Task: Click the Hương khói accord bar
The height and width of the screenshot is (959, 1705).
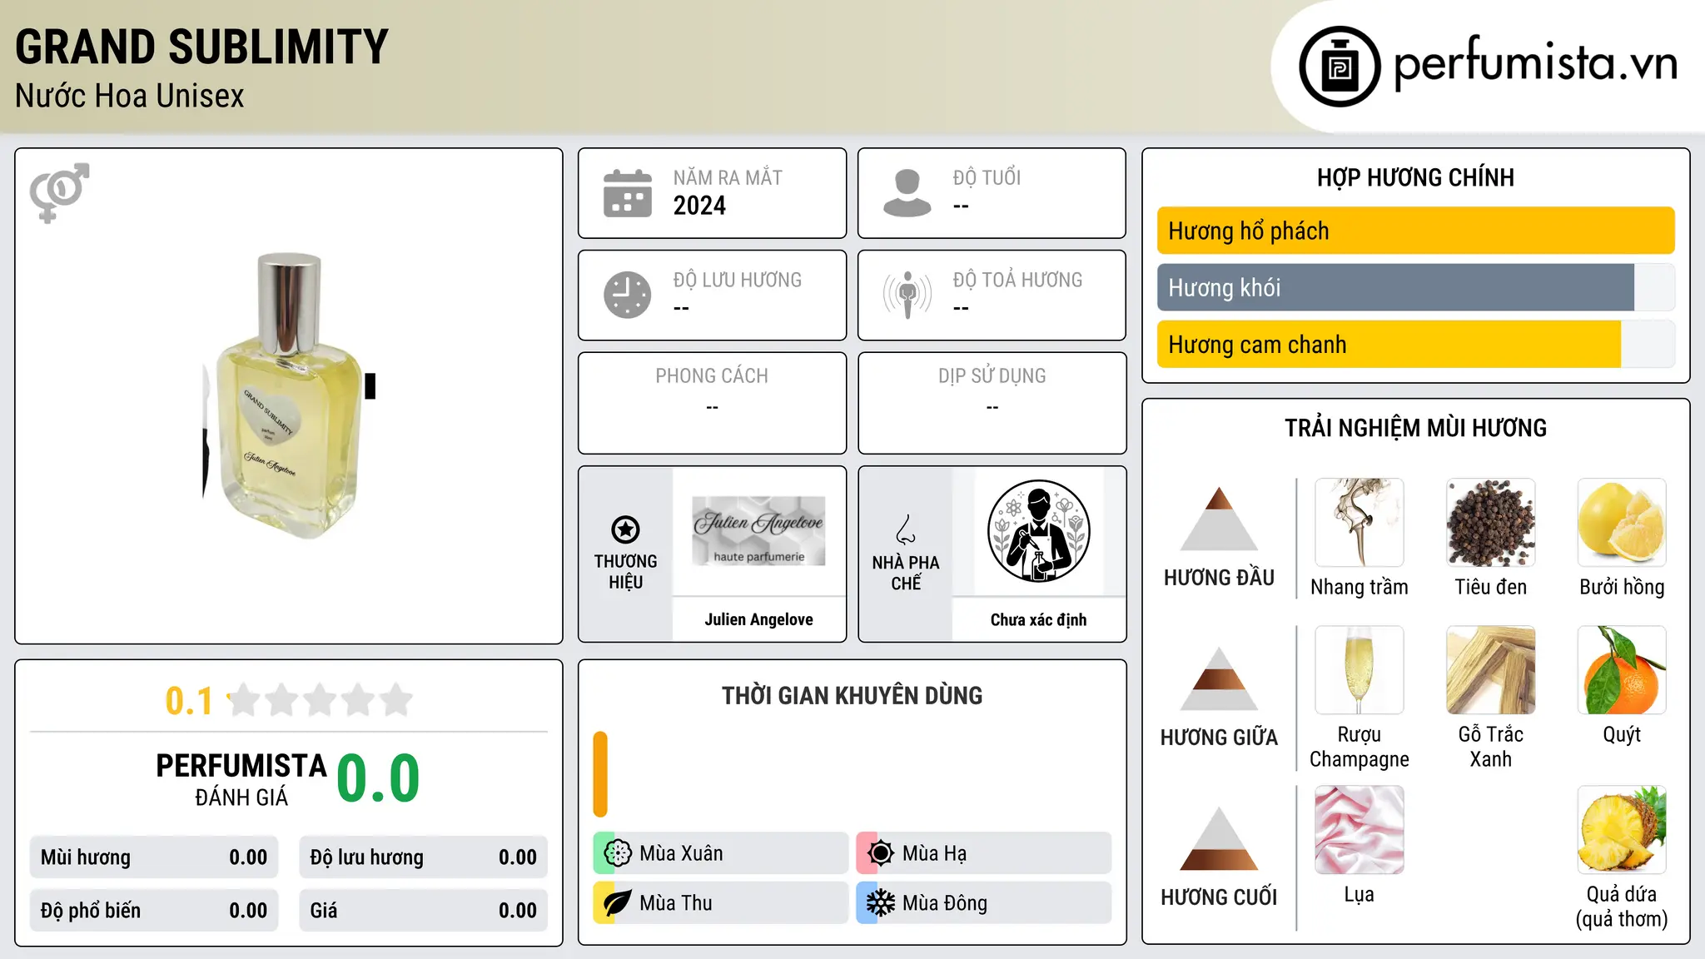Action: coord(1416,287)
